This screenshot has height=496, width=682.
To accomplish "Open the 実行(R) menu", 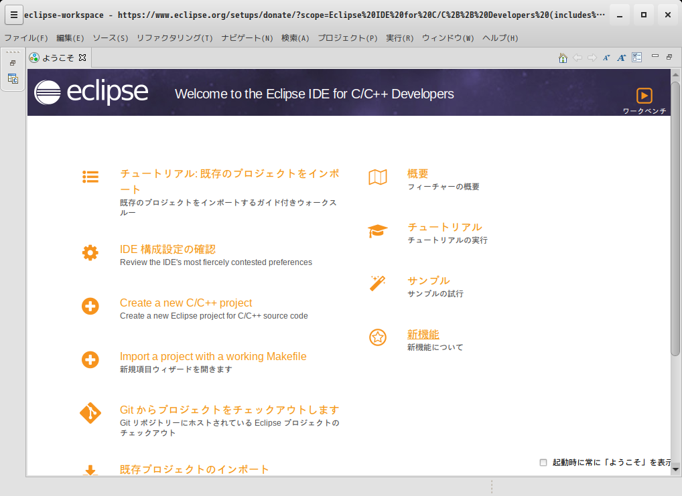I will (400, 38).
